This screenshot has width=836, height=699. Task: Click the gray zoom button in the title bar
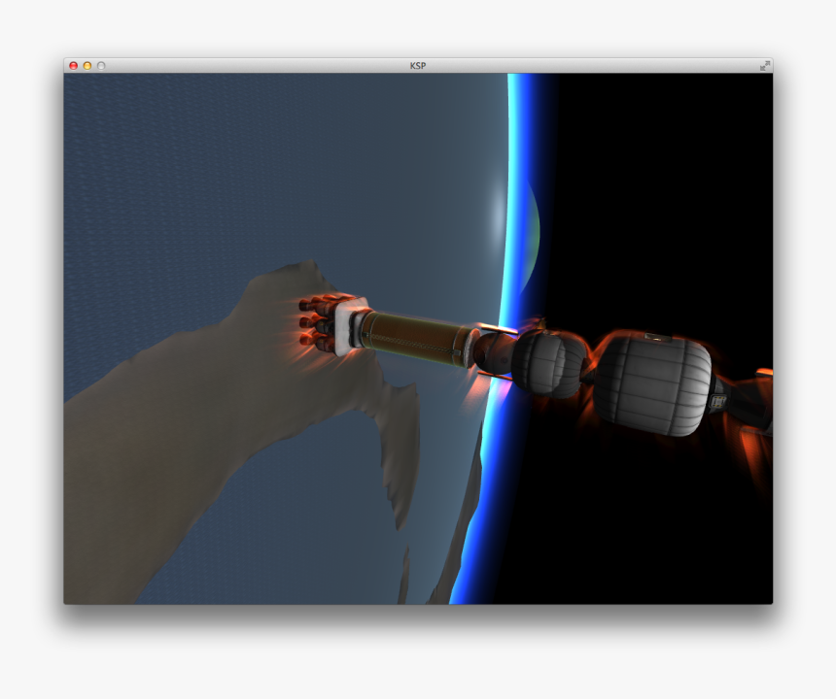click(100, 65)
